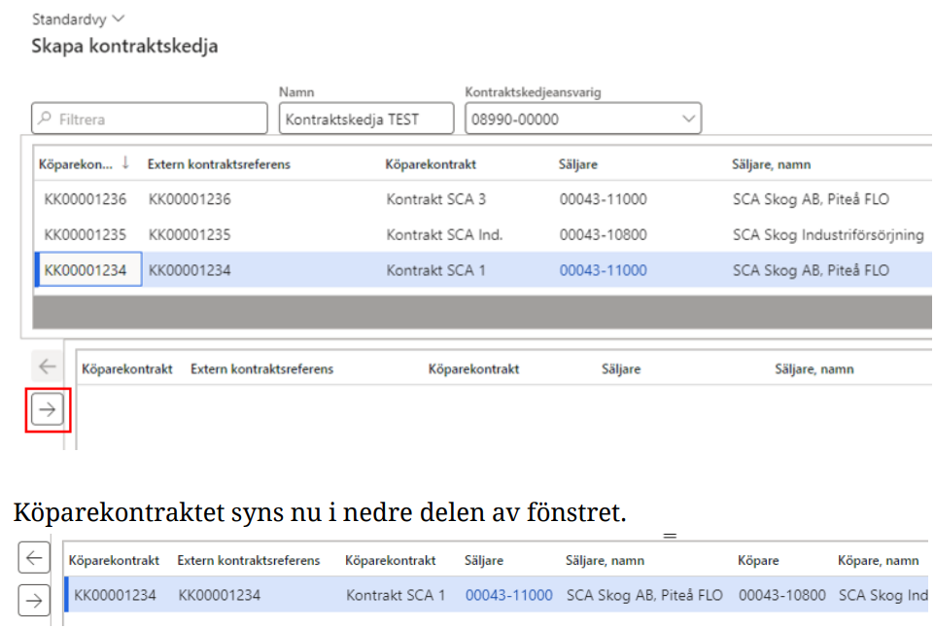Viewport: 935px width, 628px height.
Task: Click the sort arrow on the Köparekon column header
Action: click(125, 163)
